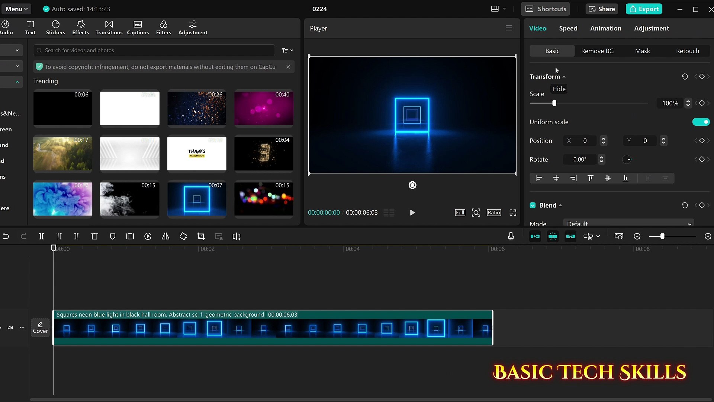Click the Scale slider handle
The image size is (714, 402).
(x=554, y=103)
